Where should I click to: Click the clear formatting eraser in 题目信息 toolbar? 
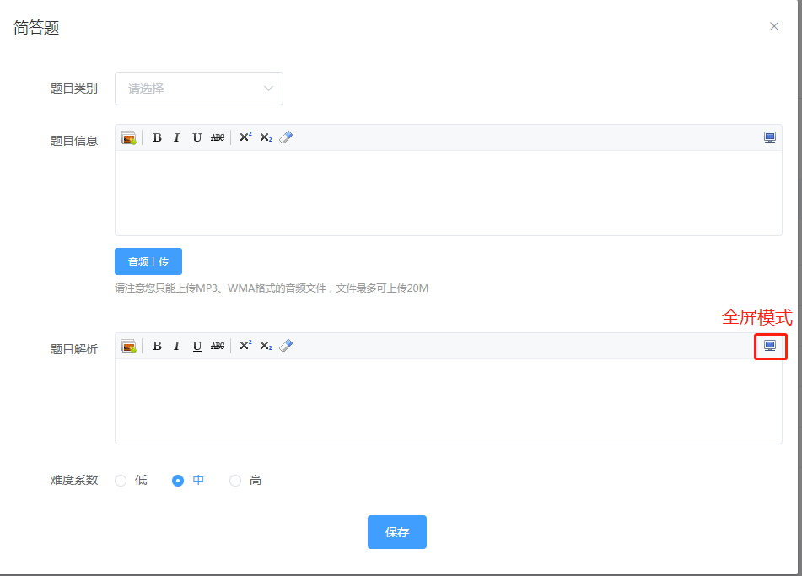point(286,137)
